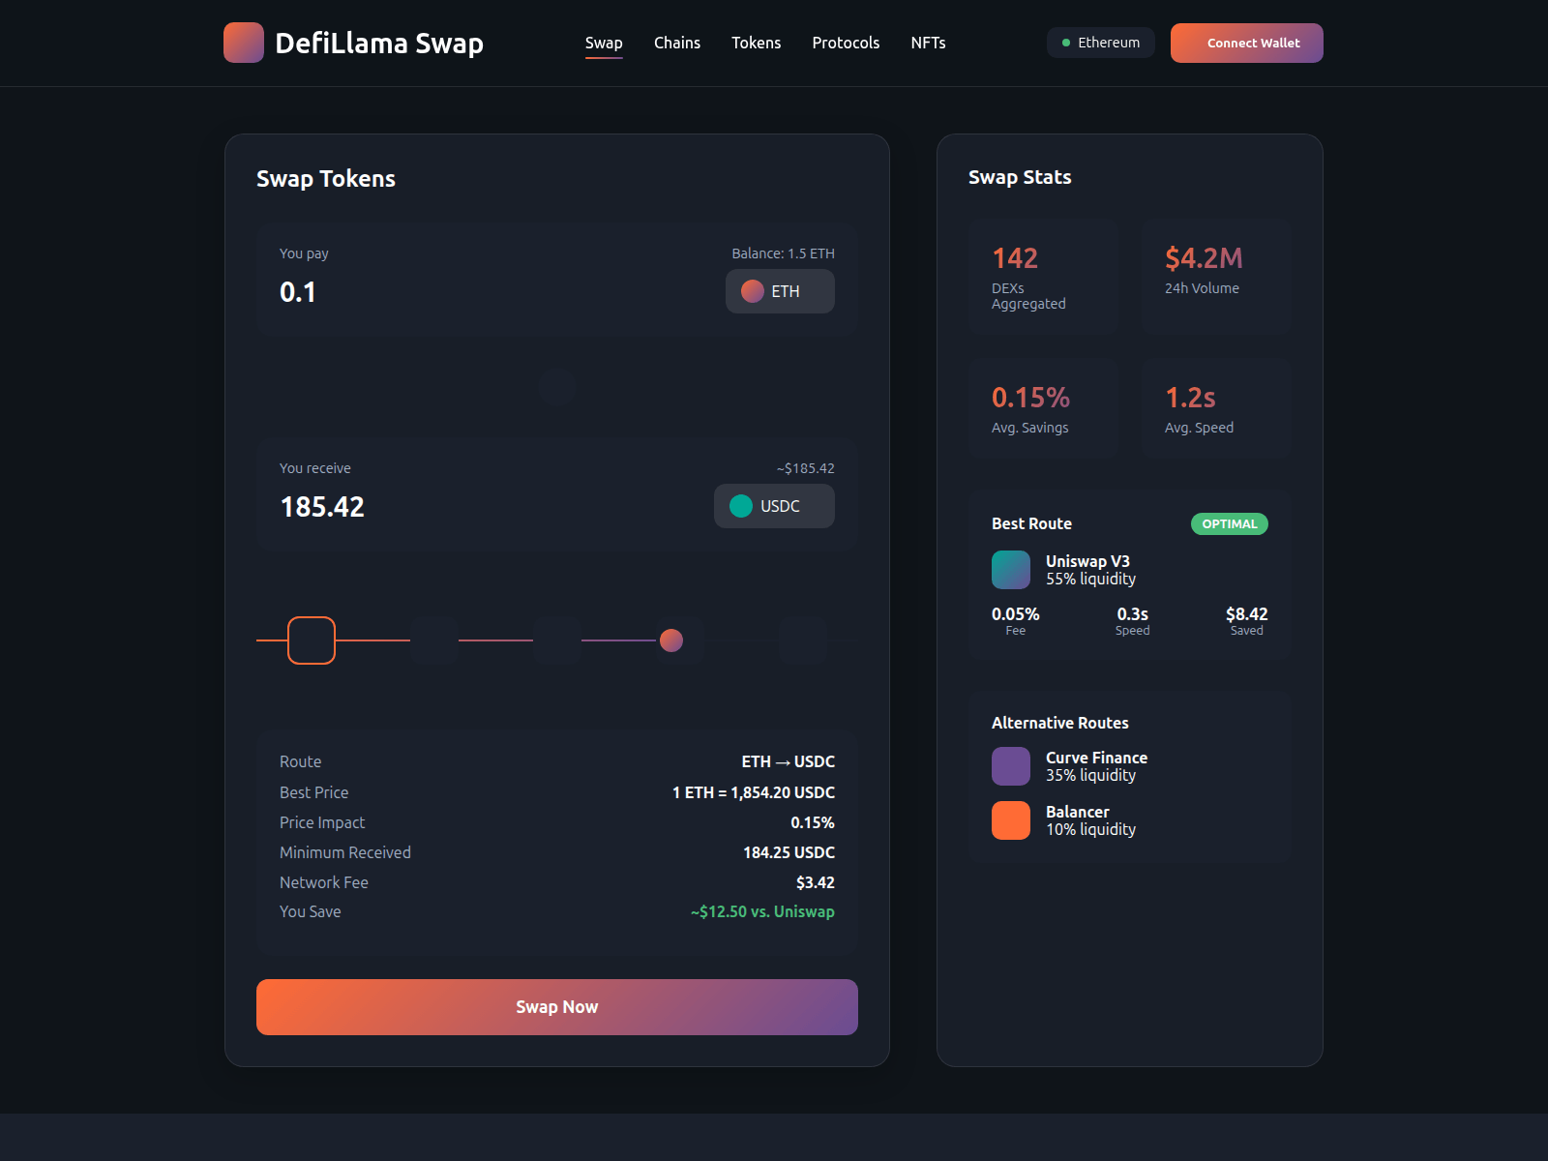Click the USDC token icon
The width and height of the screenshot is (1548, 1161).
741,506
